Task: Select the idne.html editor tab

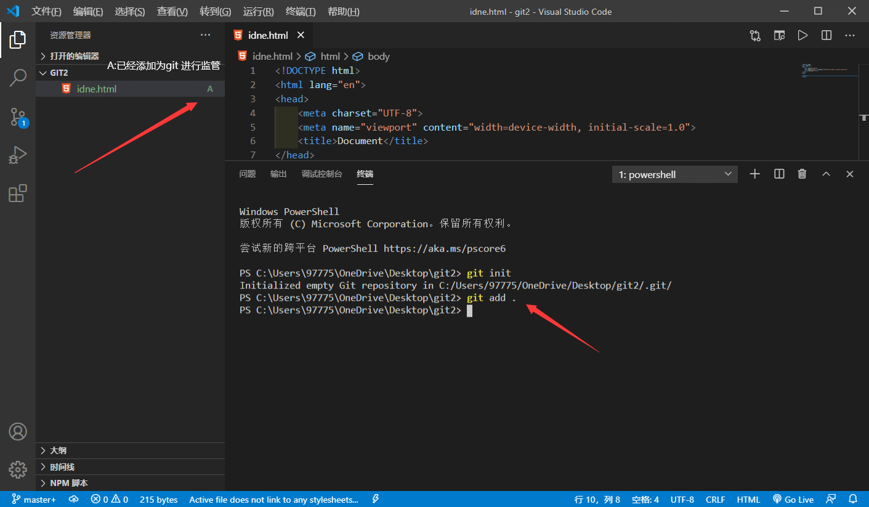Action: [269, 35]
